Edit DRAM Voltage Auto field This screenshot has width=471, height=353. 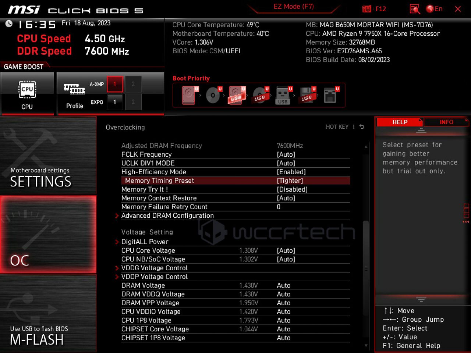284,286
